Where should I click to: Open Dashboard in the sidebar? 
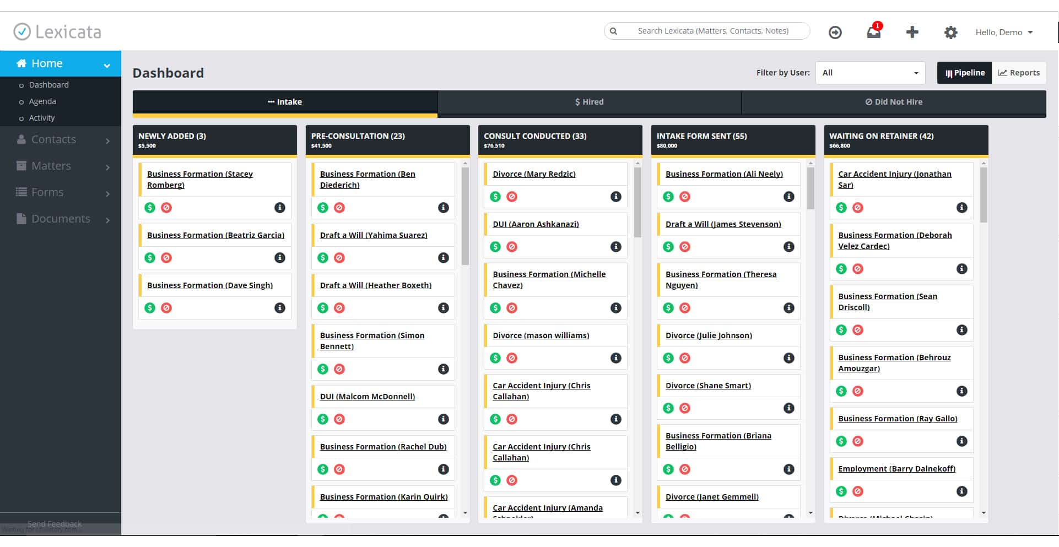48,85
